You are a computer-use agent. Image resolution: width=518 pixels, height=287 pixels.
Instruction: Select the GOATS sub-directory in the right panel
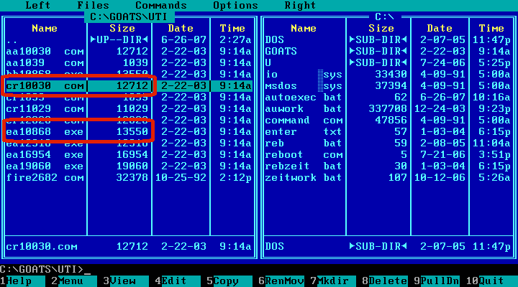(281, 52)
